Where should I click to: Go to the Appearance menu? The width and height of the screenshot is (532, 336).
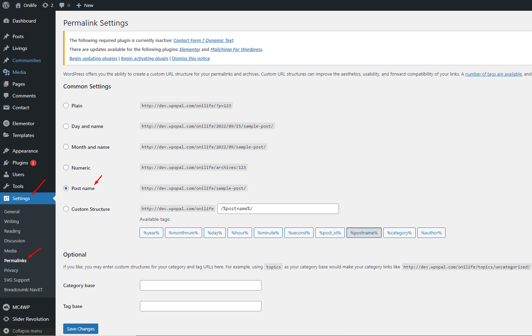(x=25, y=151)
